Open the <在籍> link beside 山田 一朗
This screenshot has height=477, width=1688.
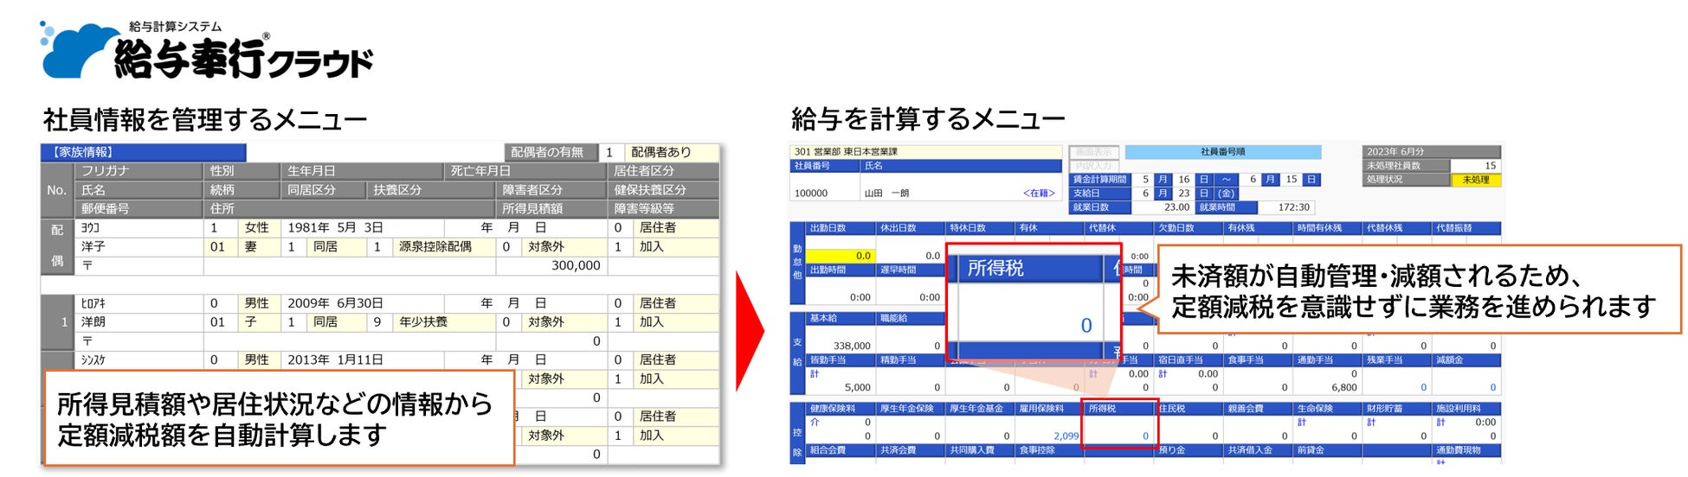[x=1039, y=194]
